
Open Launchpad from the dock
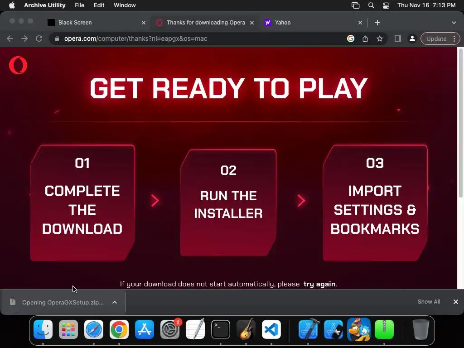click(x=68, y=329)
